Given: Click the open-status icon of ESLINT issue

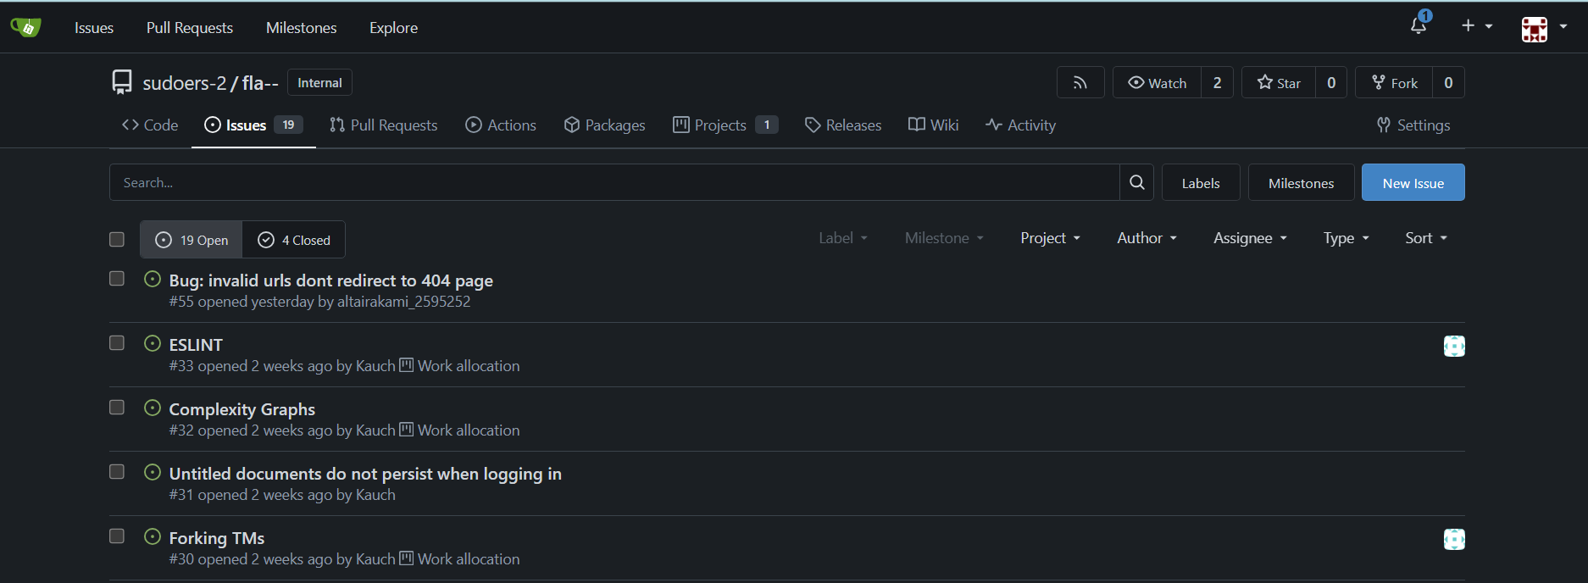Looking at the screenshot, I should pos(153,343).
